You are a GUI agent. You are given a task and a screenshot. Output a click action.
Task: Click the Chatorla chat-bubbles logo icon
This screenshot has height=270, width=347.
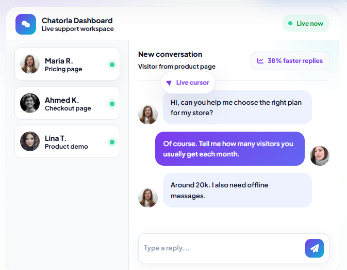click(x=26, y=24)
